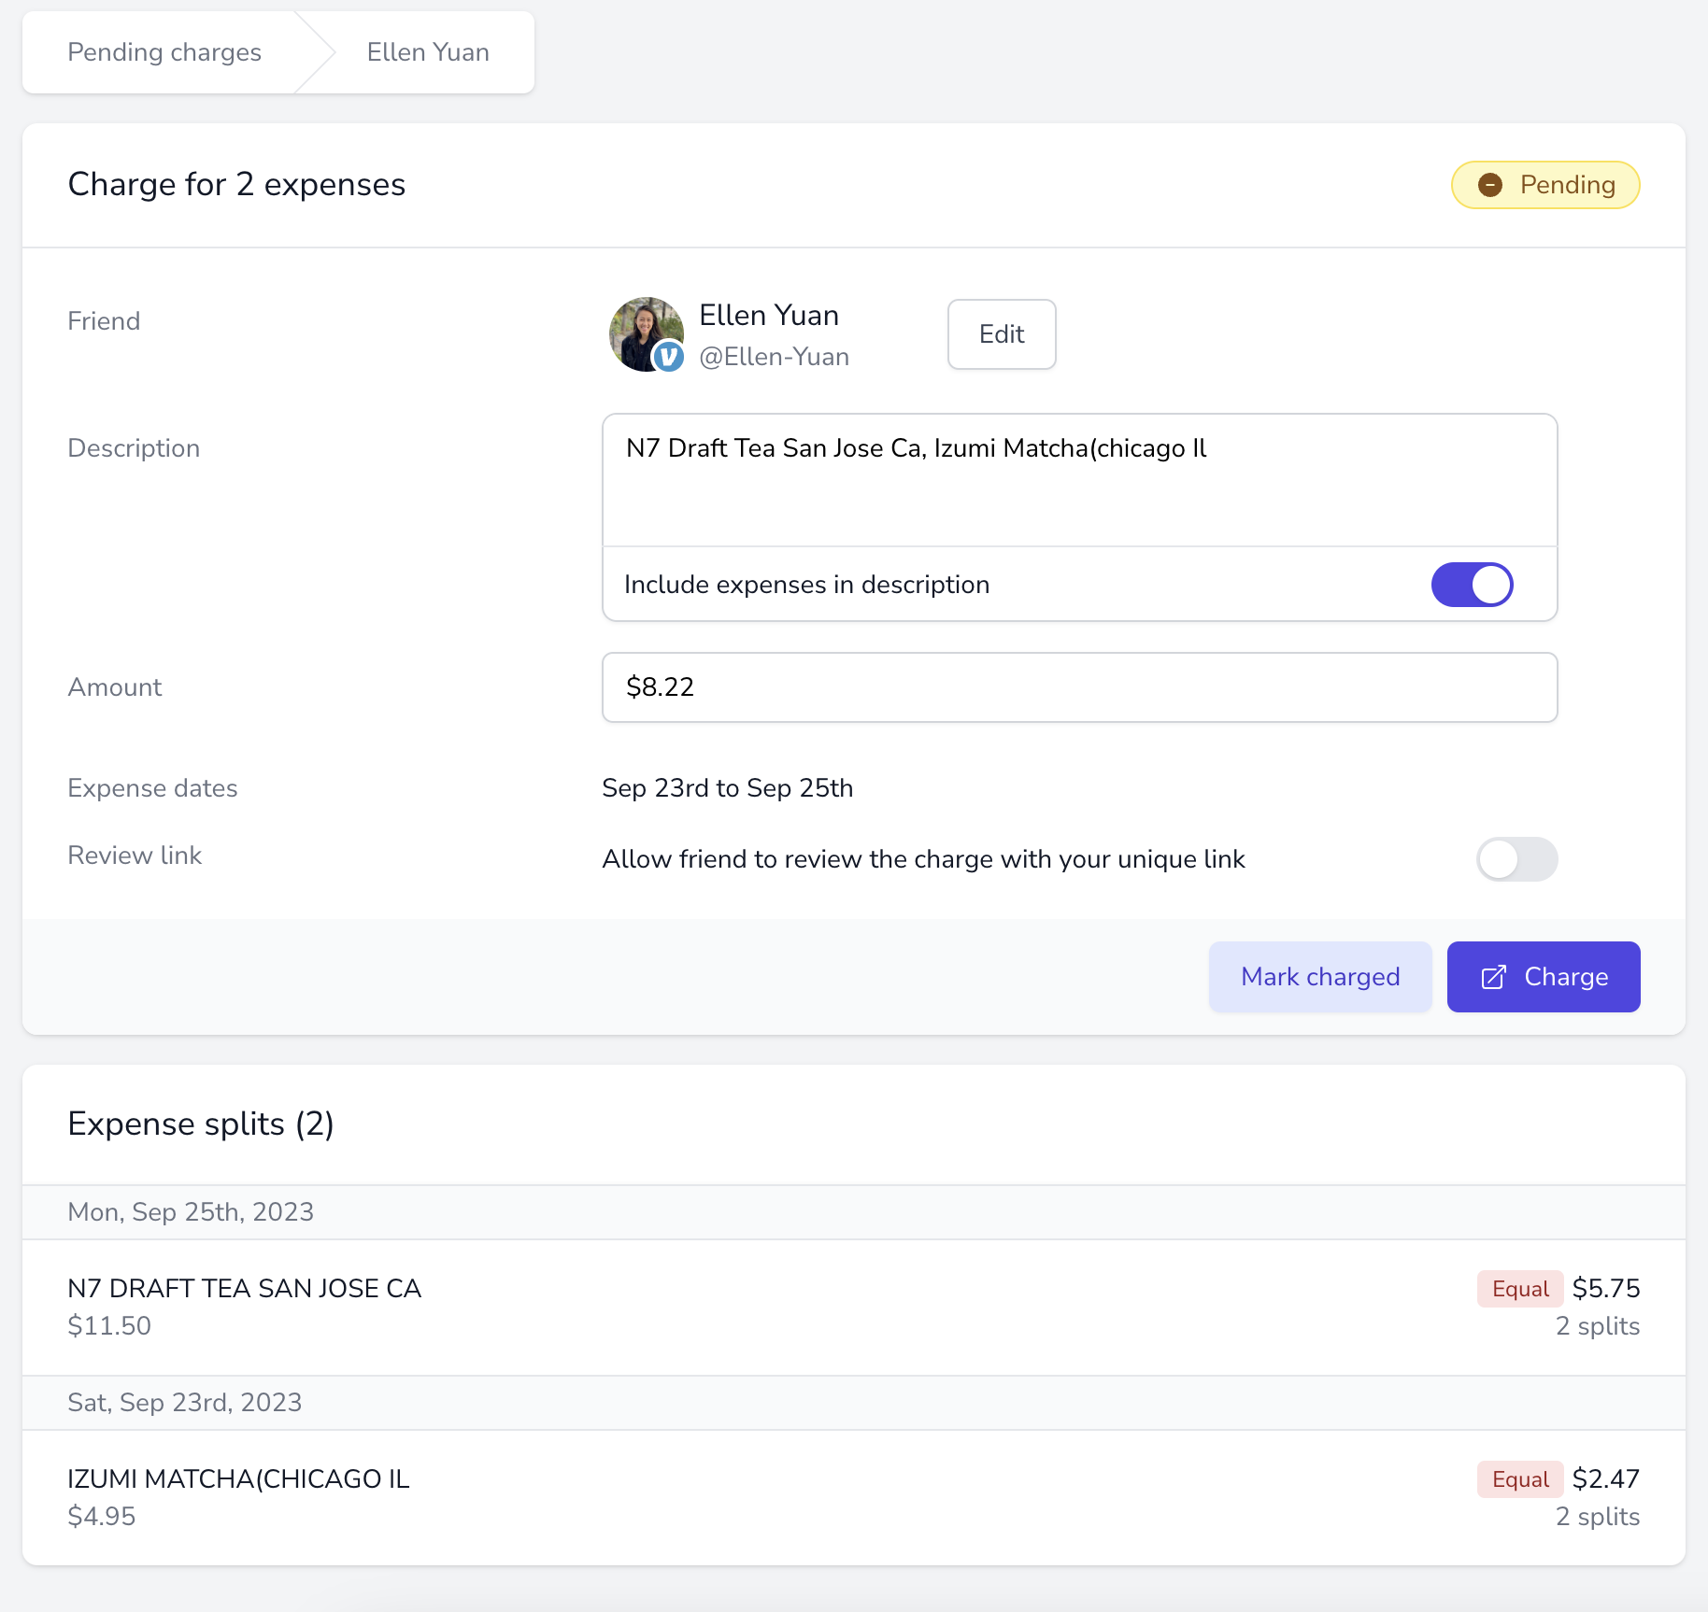Click the Equal tag beside $5.75
Screen dimensions: 1708x1612
pos(1520,1289)
